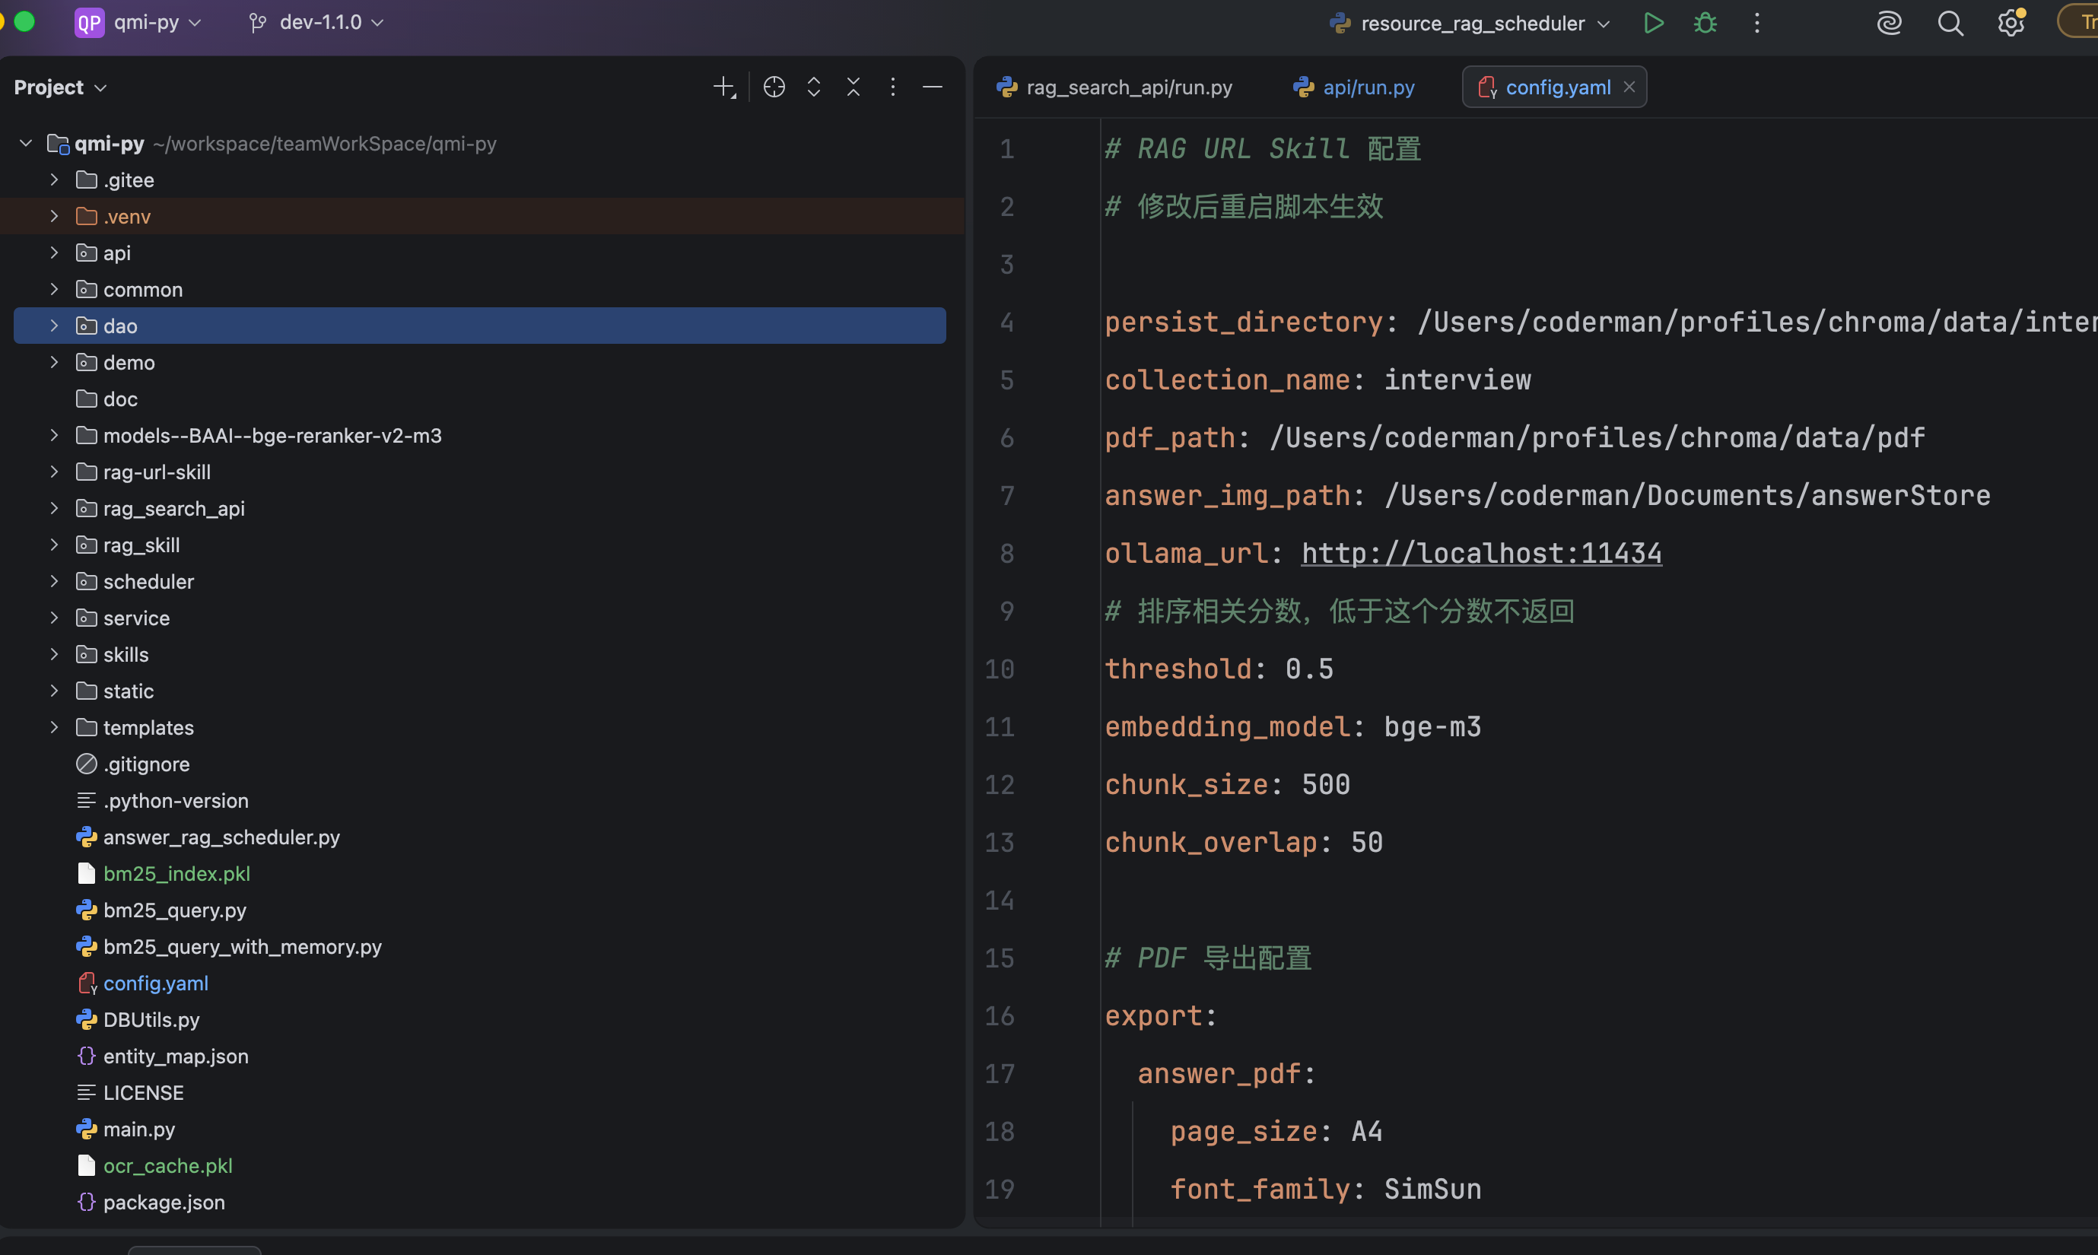Select config.yaml in project tree
This screenshot has height=1255, width=2098.
156,983
